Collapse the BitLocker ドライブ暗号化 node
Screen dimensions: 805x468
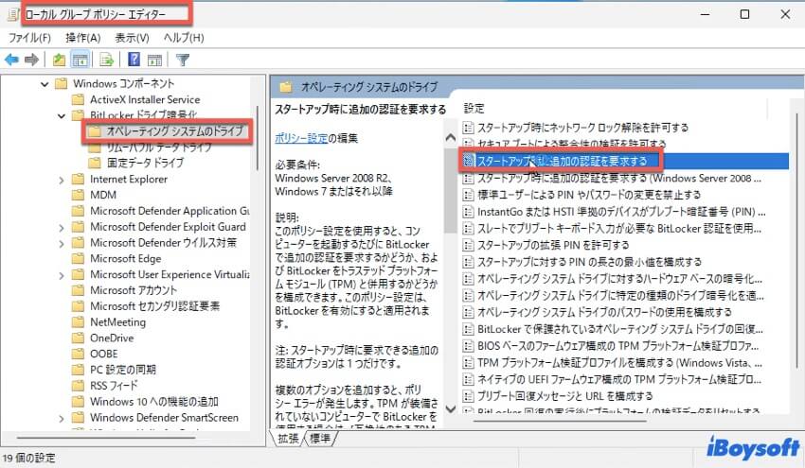pos(62,116)
